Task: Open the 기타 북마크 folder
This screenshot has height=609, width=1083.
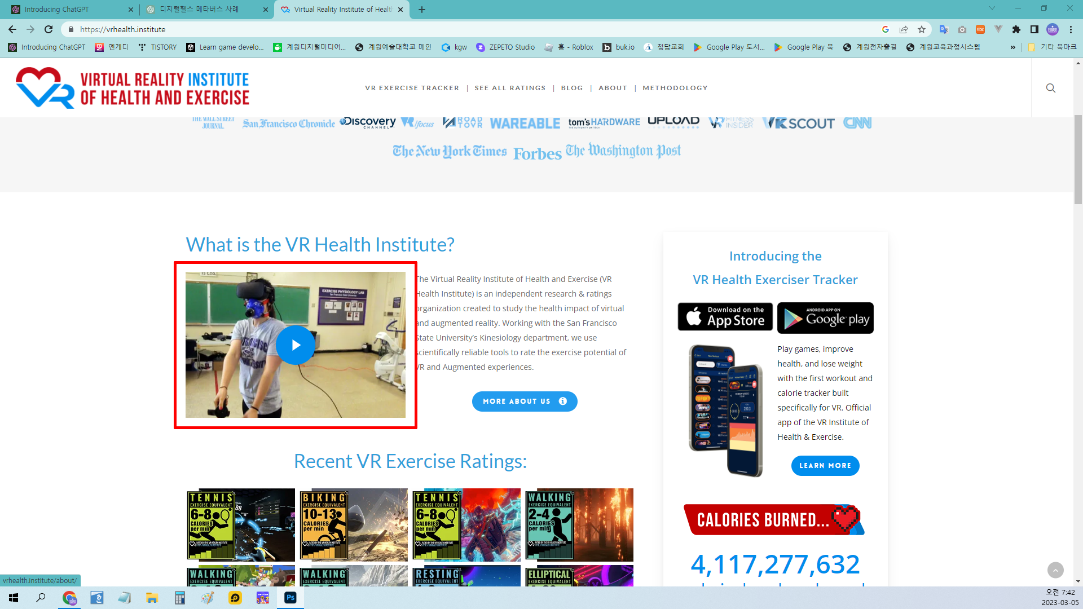Action: tap(1053, 47)
